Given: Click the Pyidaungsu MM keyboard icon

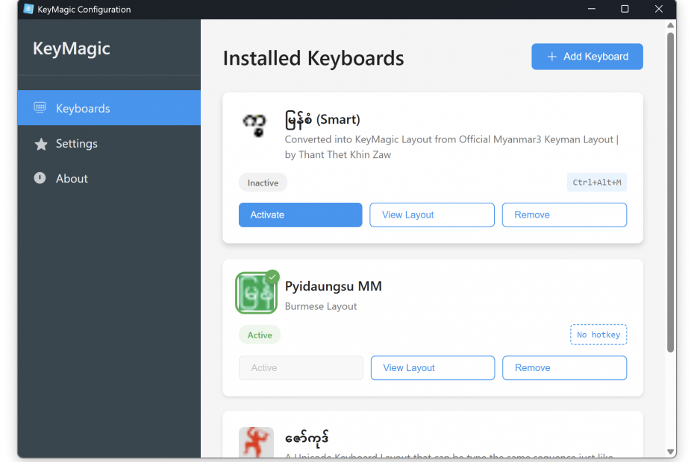Looking at the screenshot, I should [x=256, y=293].
